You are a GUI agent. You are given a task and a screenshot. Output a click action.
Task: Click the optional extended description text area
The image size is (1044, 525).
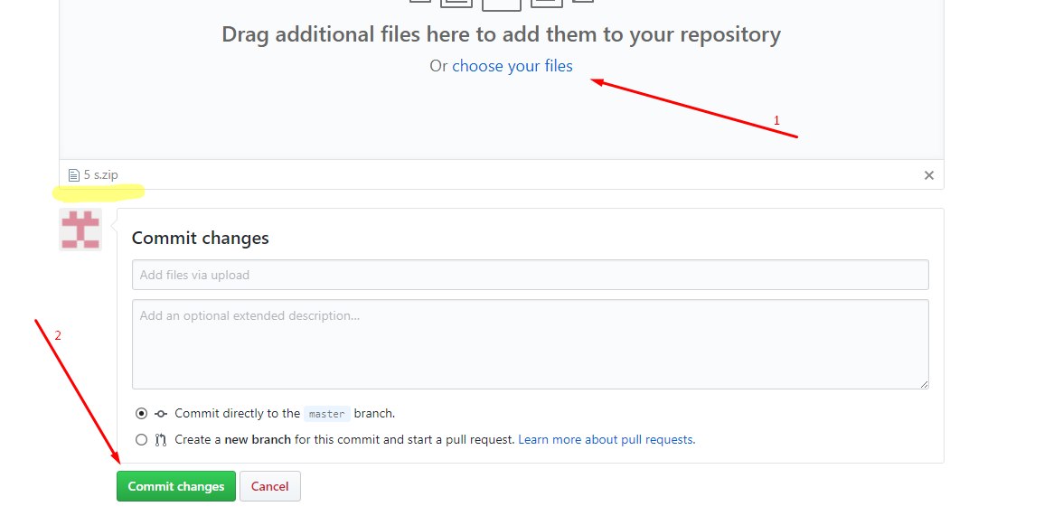point(530,343)
